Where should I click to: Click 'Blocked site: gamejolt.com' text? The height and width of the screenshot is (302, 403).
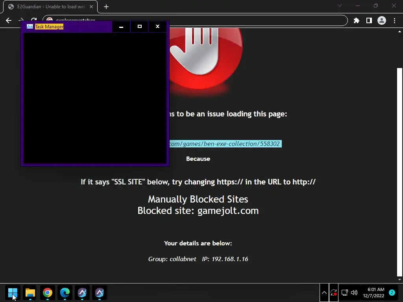click(x=198, y=211)
